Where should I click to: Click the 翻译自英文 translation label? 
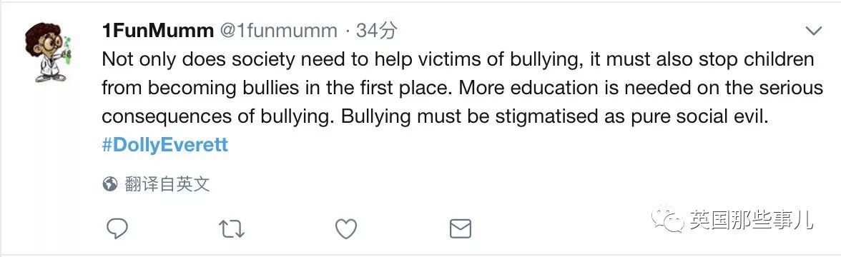click(167, 185)
